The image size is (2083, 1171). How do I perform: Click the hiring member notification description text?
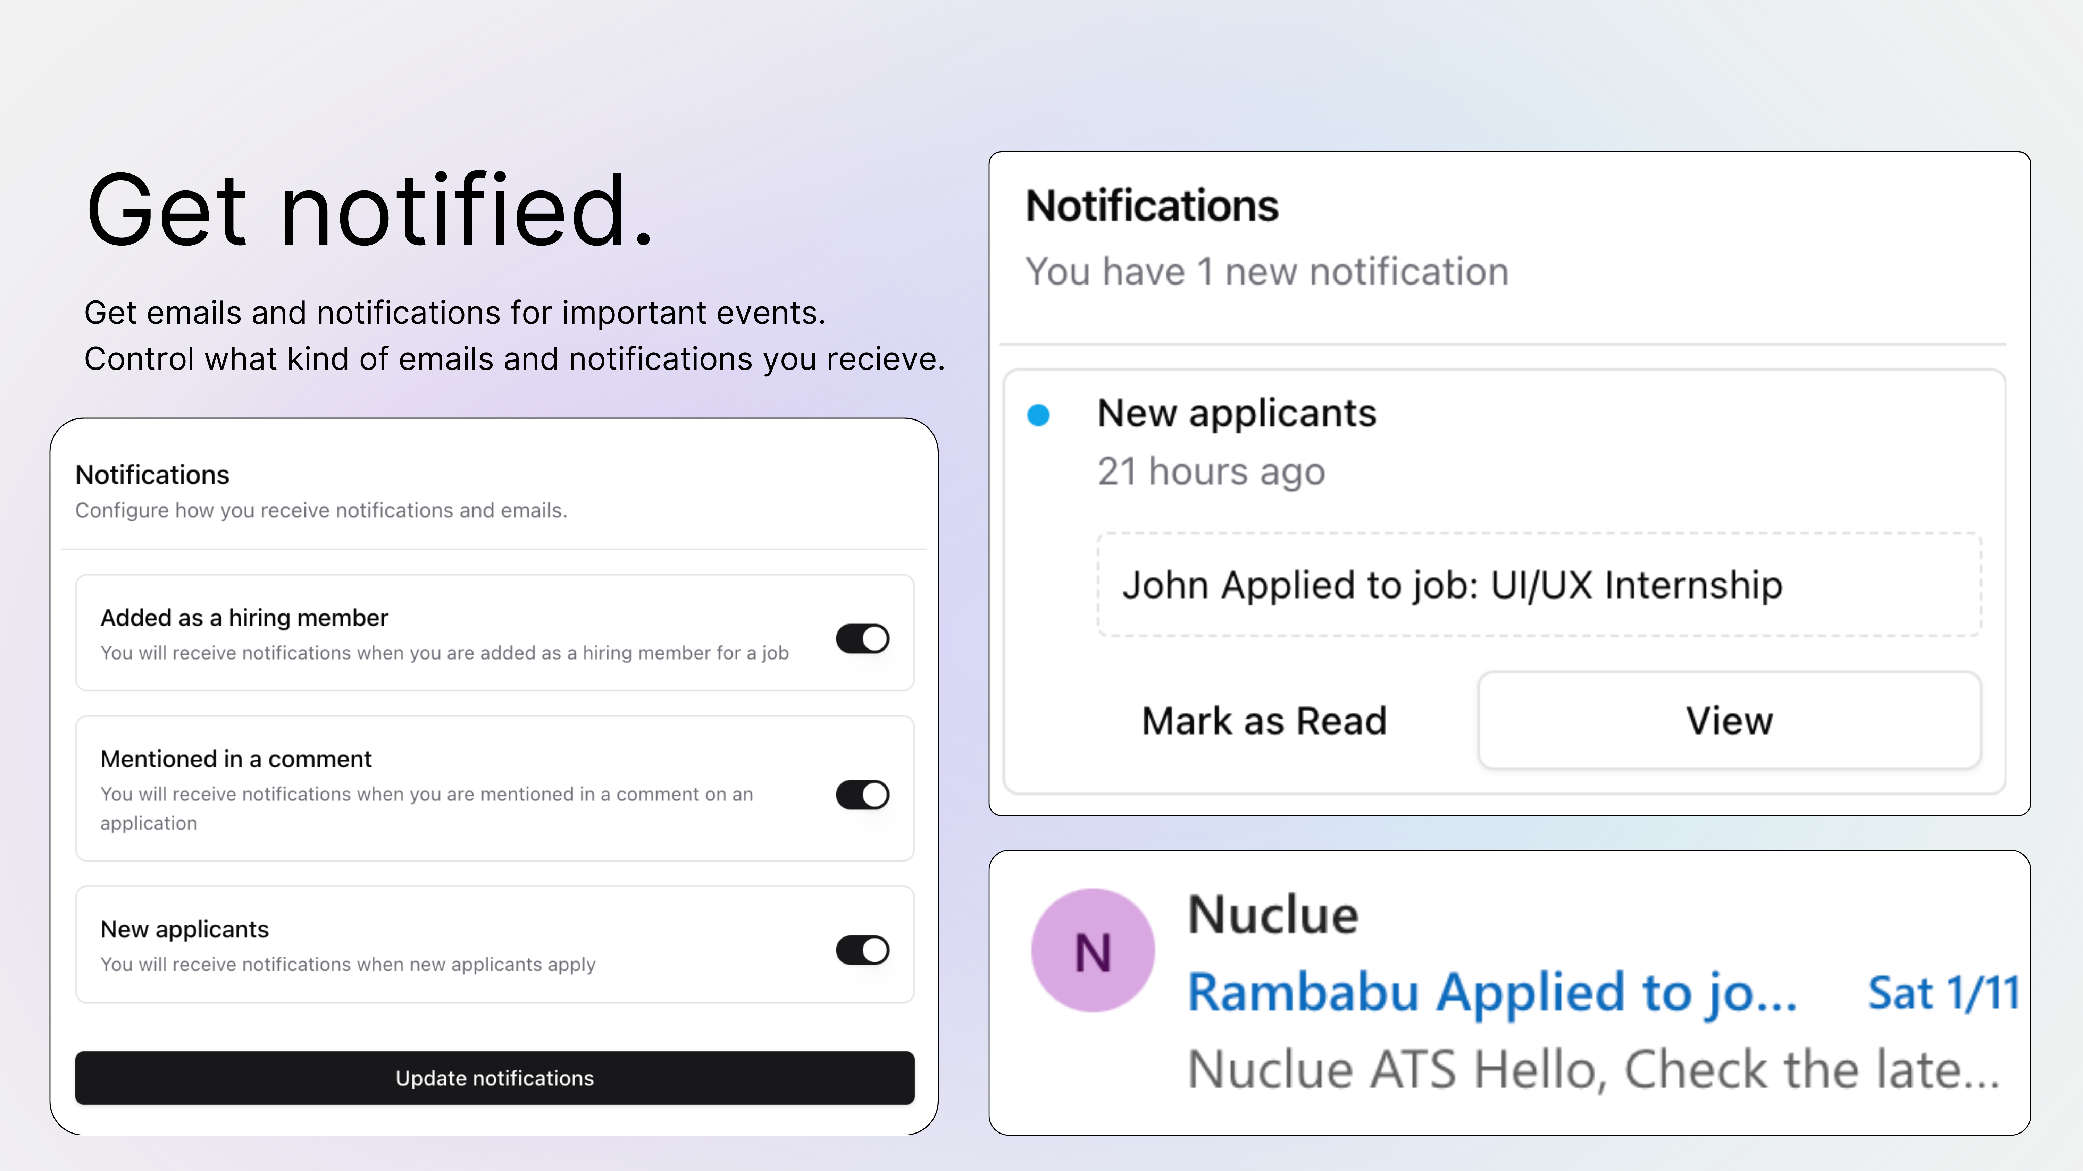tap(445, 653)
